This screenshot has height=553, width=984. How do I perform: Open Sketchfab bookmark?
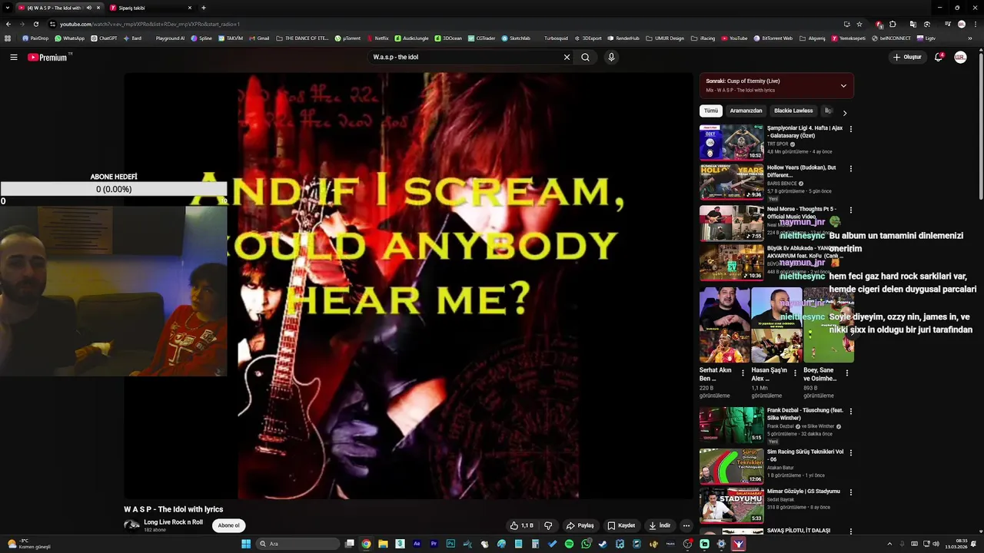click(516, 38)
